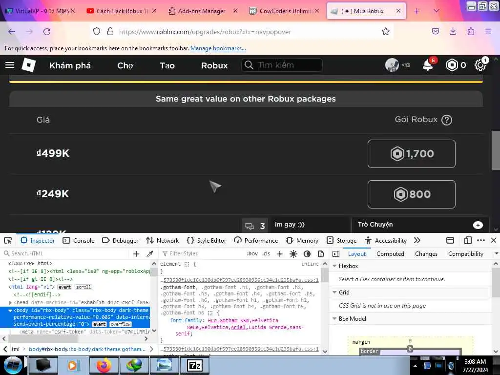Open Firefox from the taskbar
This screenshot has width=500, height=375.
pos(104,365)
